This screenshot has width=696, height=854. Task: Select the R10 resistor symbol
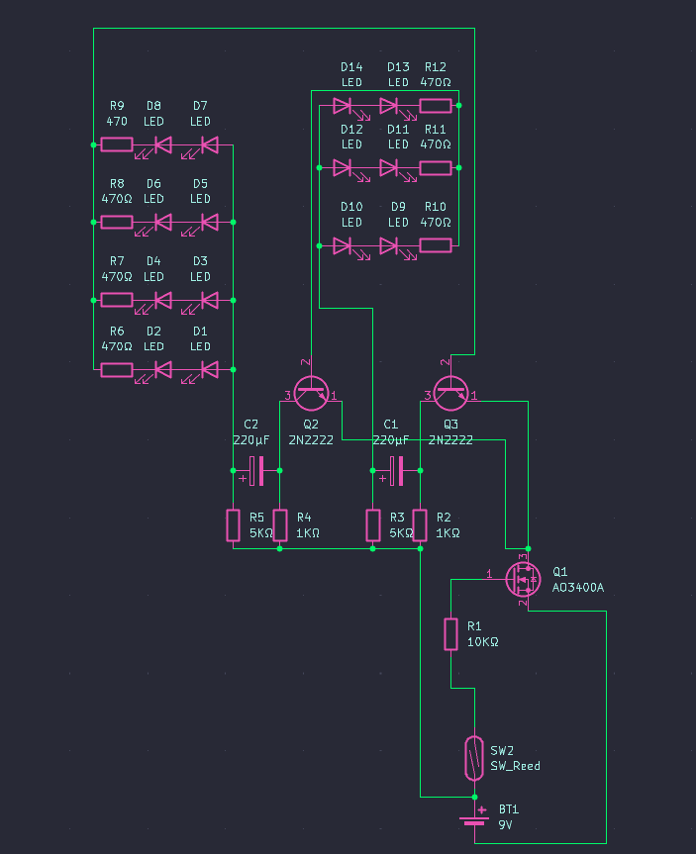tap(436, 245)
